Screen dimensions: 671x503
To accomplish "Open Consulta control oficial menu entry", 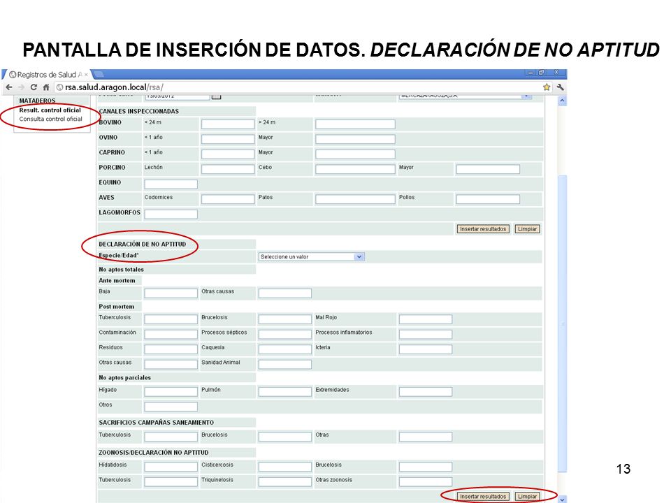I will (x=50, y=119).
